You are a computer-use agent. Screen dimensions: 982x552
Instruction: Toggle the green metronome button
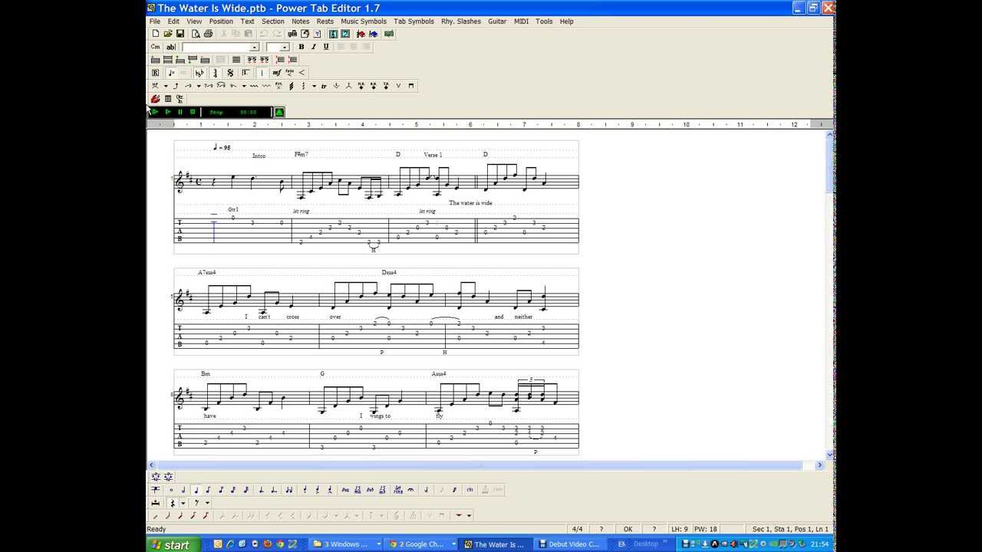point(279,112)
